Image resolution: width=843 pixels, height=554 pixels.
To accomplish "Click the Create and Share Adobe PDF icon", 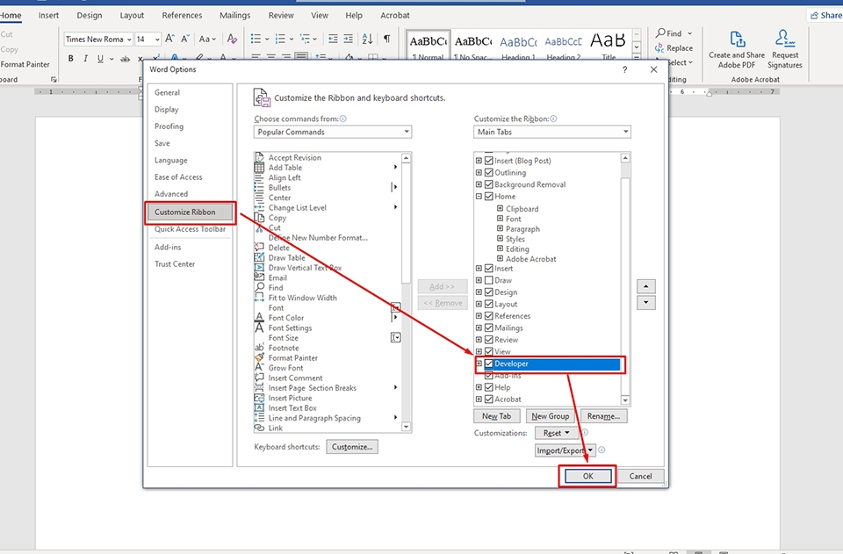I will (738, 40).
